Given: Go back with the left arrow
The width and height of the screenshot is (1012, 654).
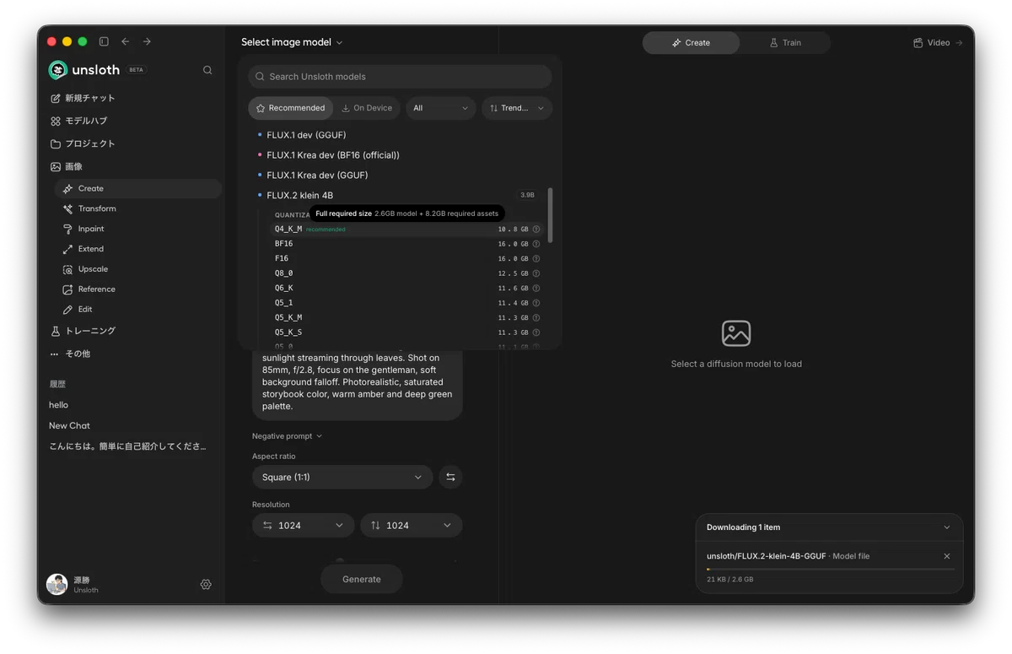Looking at the screenshot, I should click(126, 41).
